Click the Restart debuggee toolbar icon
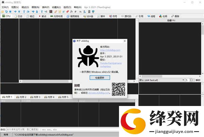The width and height of the screenshot is (204, 137). tap(6, 12)
